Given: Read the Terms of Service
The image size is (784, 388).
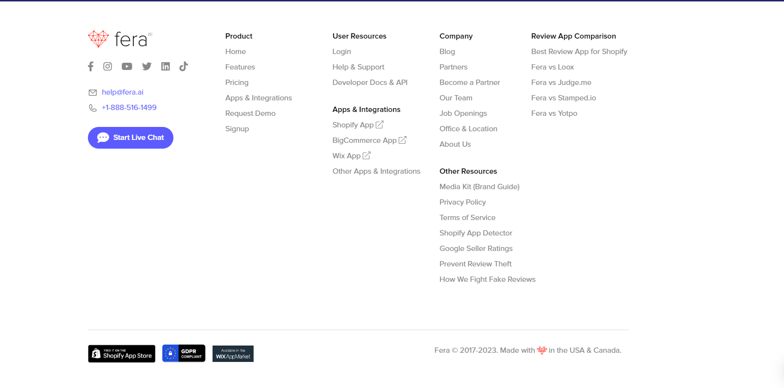Looking at the screenshot, I should 468,218.
